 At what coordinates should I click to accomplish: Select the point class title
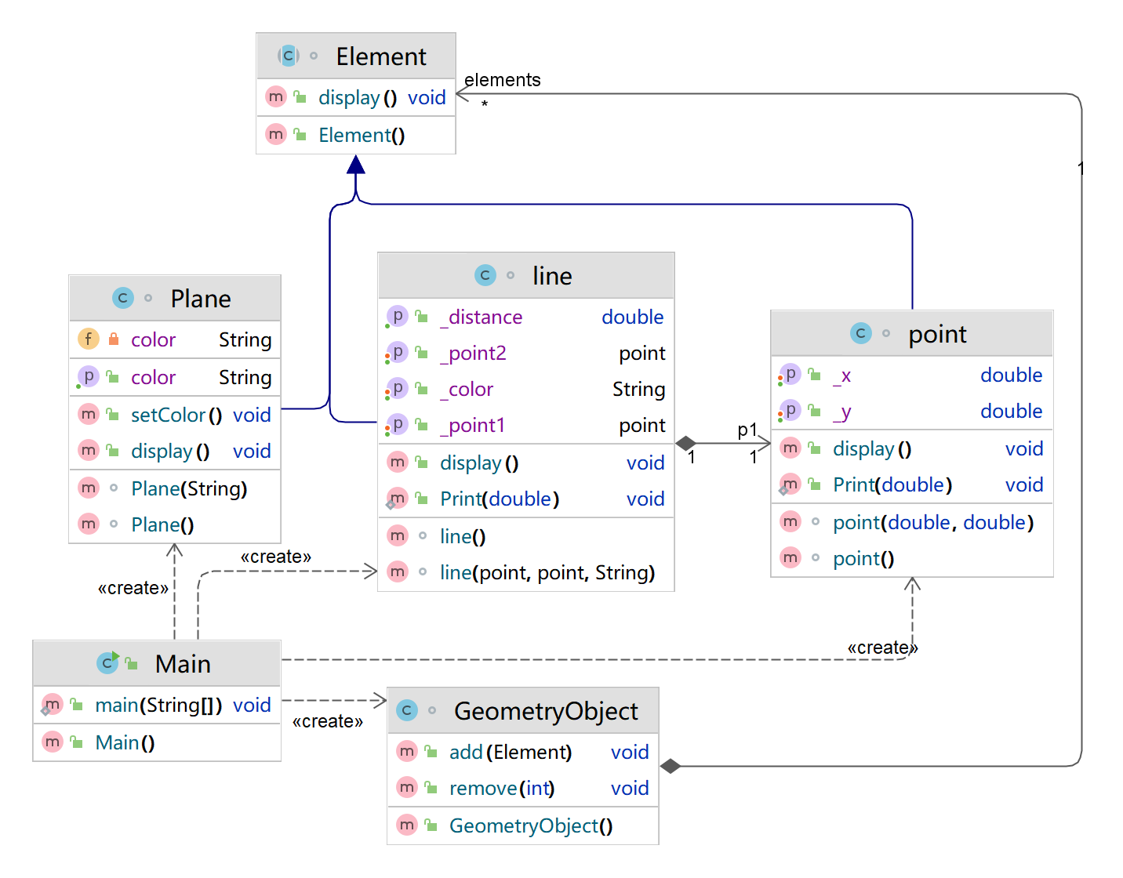(x=937, y=335)
